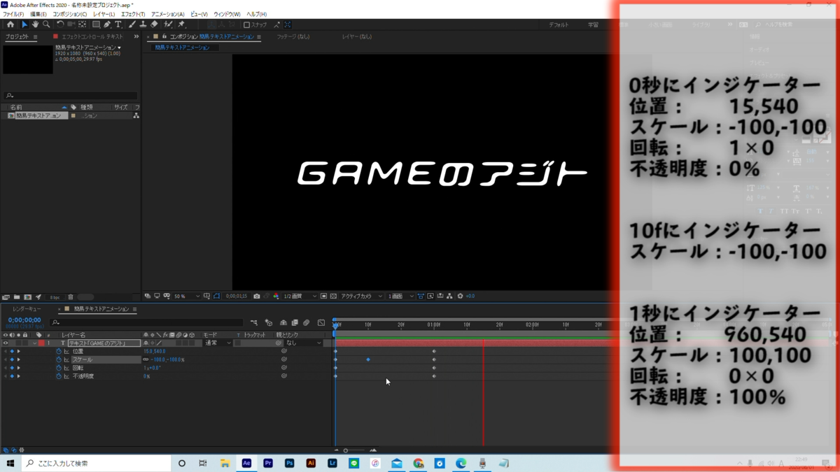Click the Home icon in the toolbar
The height and width of the screenshot is (472, 840).
click(10, 24)
